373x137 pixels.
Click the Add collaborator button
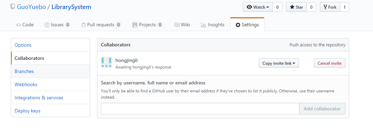click(322, 109)
